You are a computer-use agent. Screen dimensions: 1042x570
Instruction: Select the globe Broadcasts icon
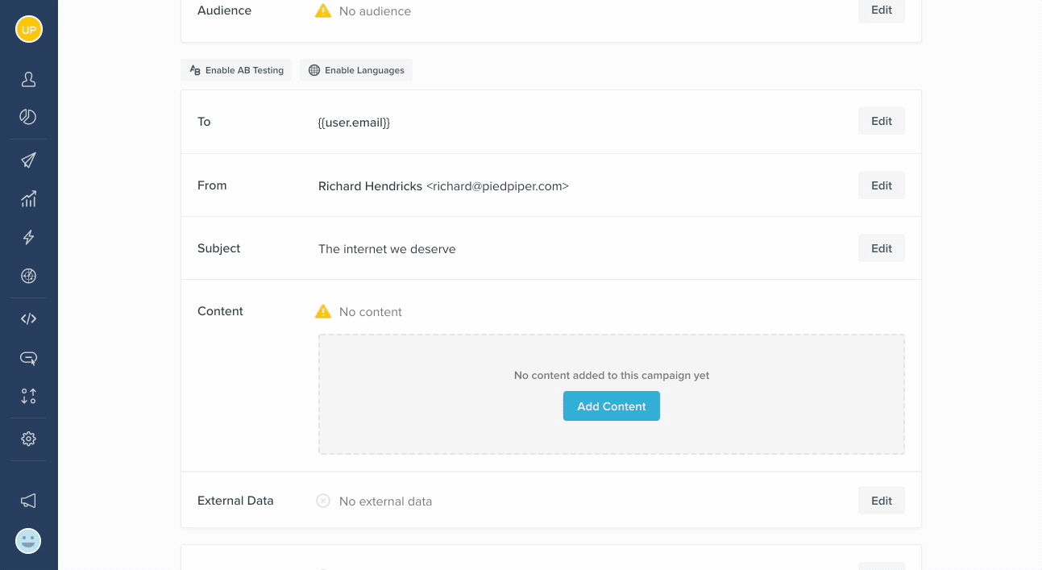click(x=28, y=276)
